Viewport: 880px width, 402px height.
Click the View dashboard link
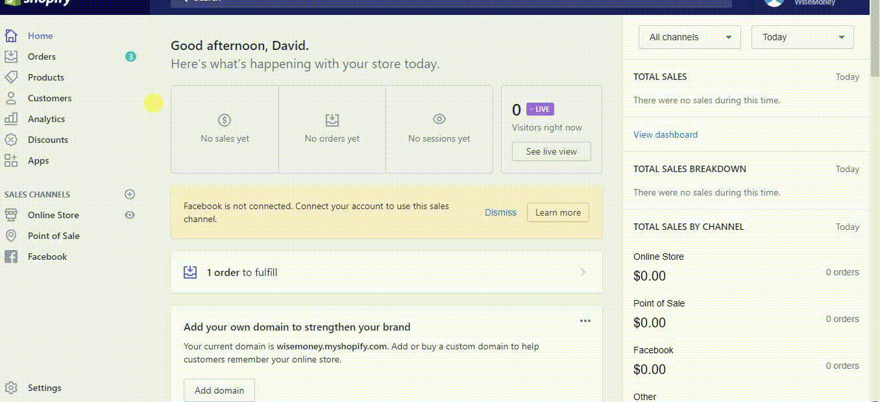pyautogui.click(x=665, y=134)
